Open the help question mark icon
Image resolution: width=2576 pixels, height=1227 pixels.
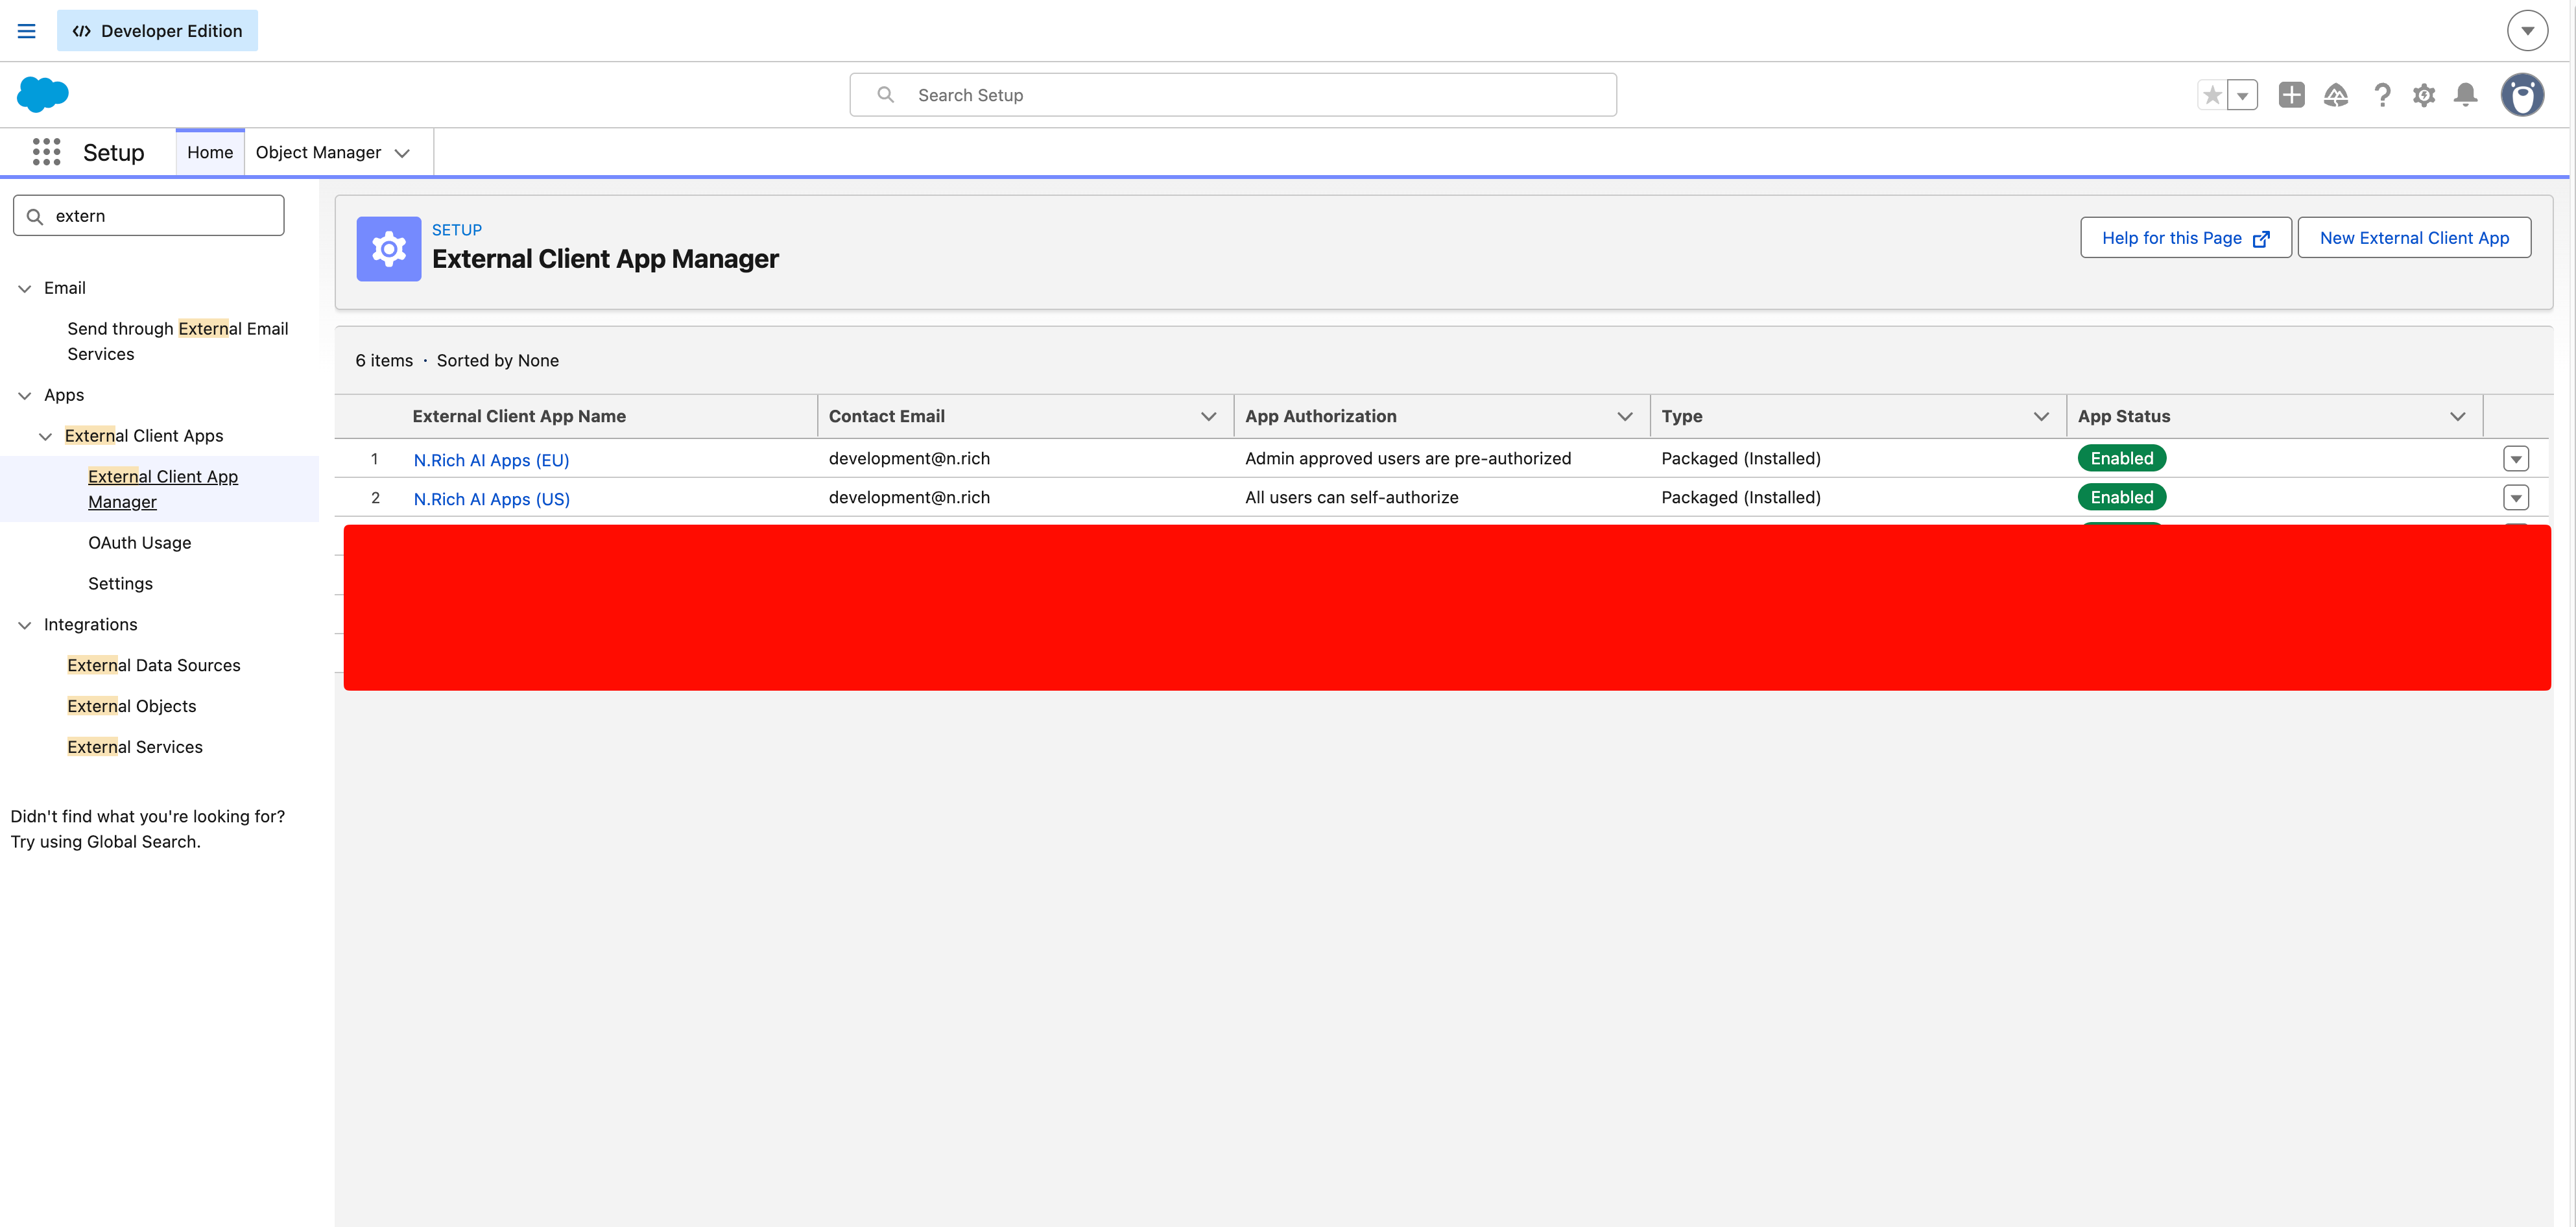click(x=2382, y=95)
